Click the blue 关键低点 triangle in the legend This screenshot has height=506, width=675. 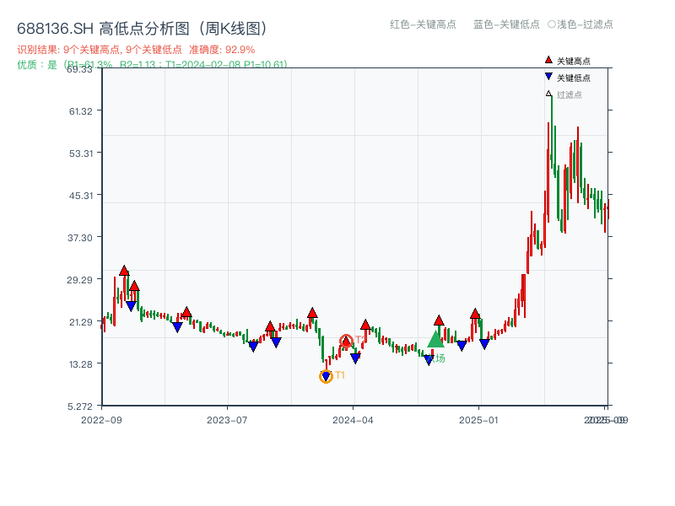click(550, 78)
